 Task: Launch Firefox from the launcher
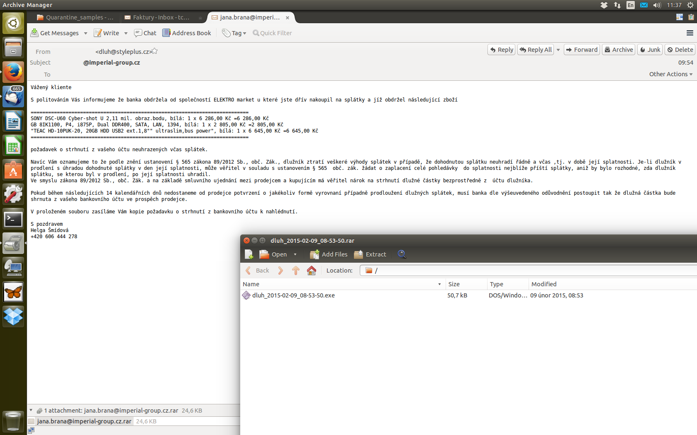click(x=13, y=72)
